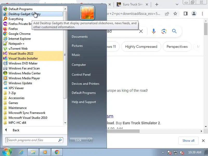Launch Firefox Private Browsing
208x156 pixels.
pos(17,24)
